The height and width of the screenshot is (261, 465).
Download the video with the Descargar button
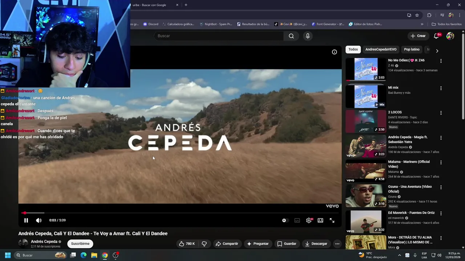[316, 244]
